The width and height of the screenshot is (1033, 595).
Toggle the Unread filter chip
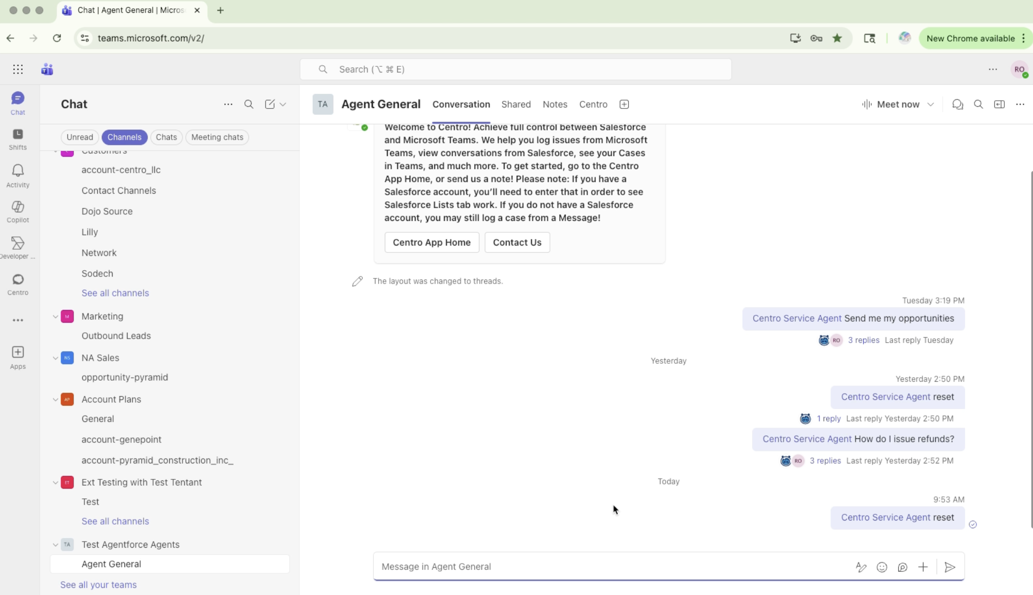pyautogui.click(x=80, y=137)
